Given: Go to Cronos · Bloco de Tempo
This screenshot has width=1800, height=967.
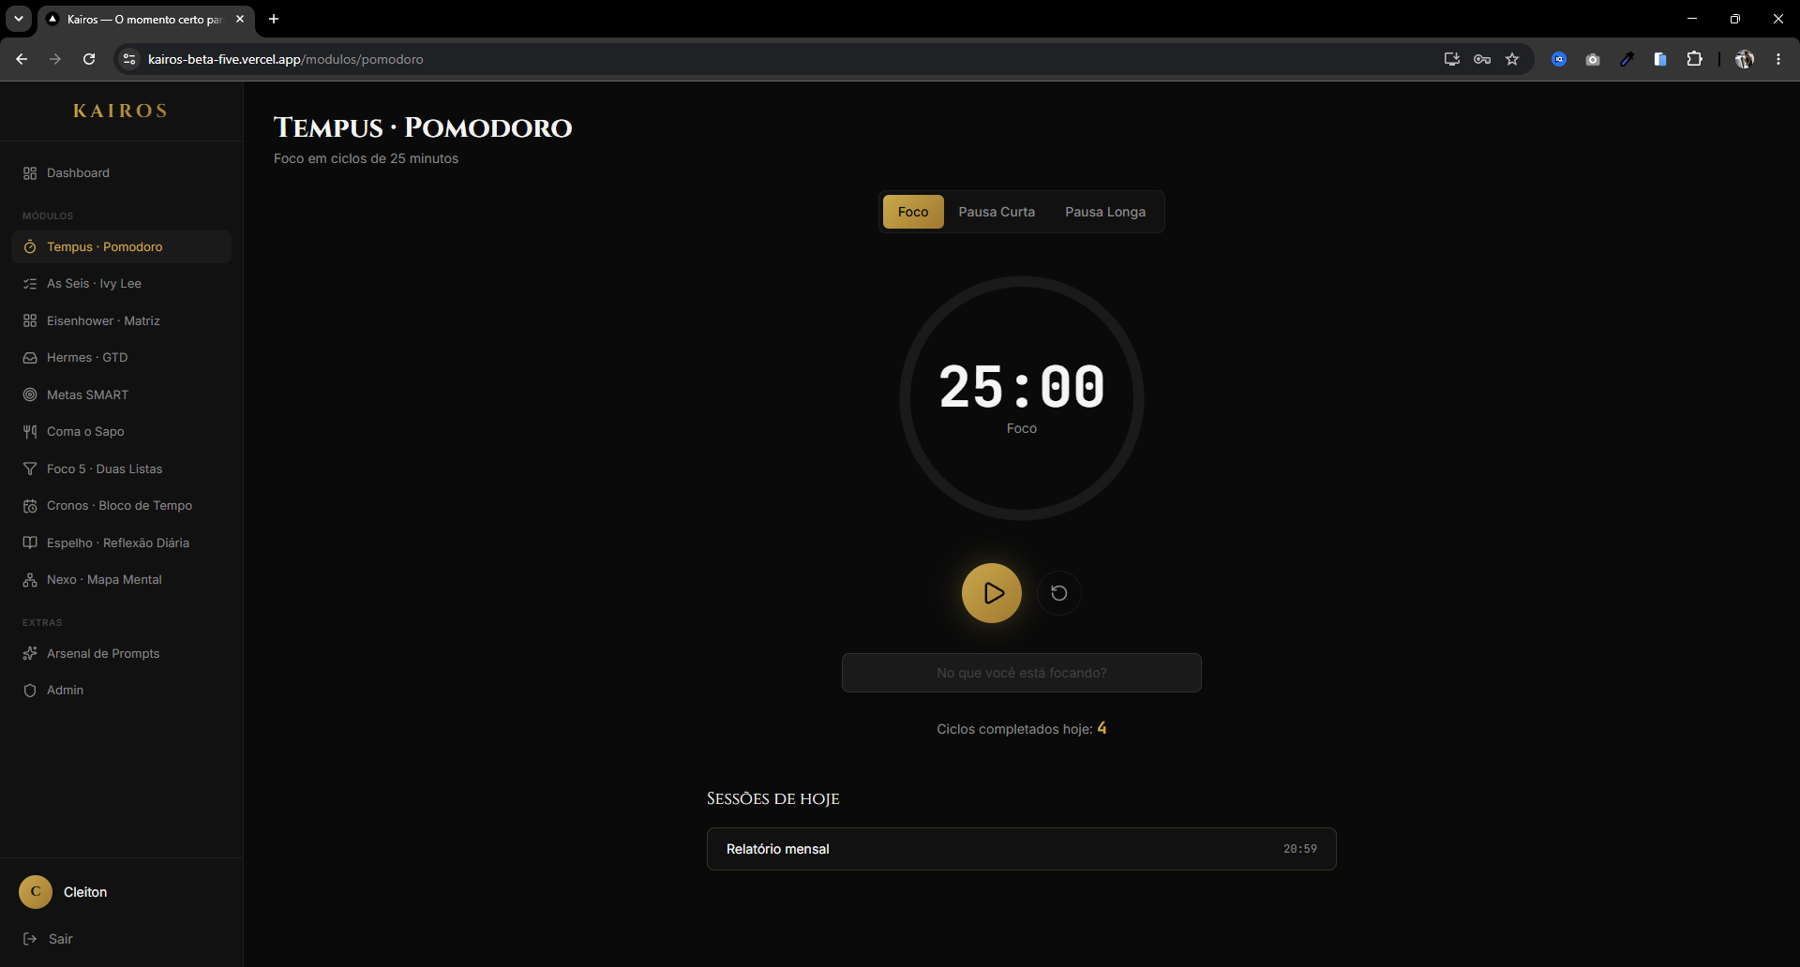Looking at the screenshot, I should [x=121, y=506].
